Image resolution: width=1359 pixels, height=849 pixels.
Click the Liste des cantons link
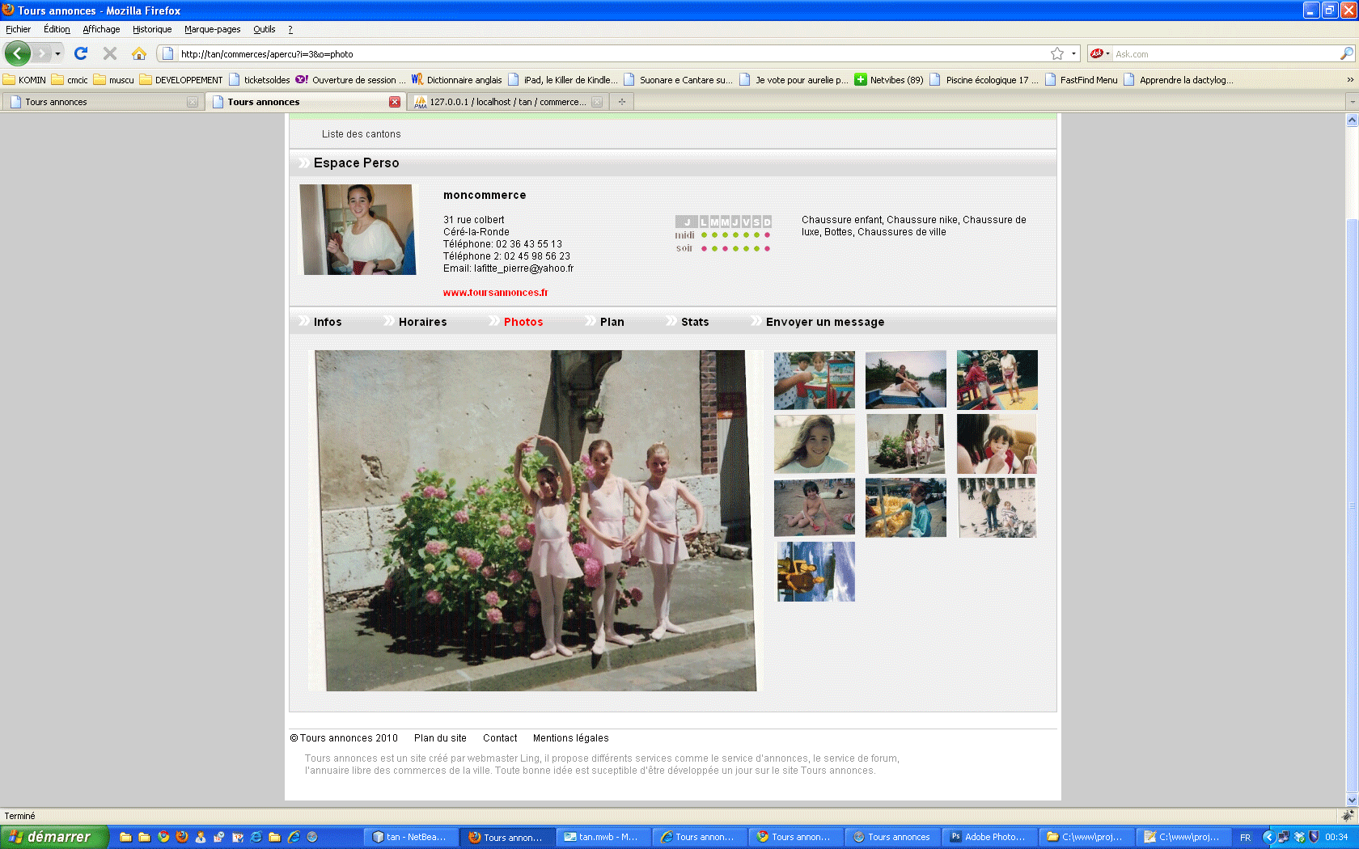click(361, 134)
